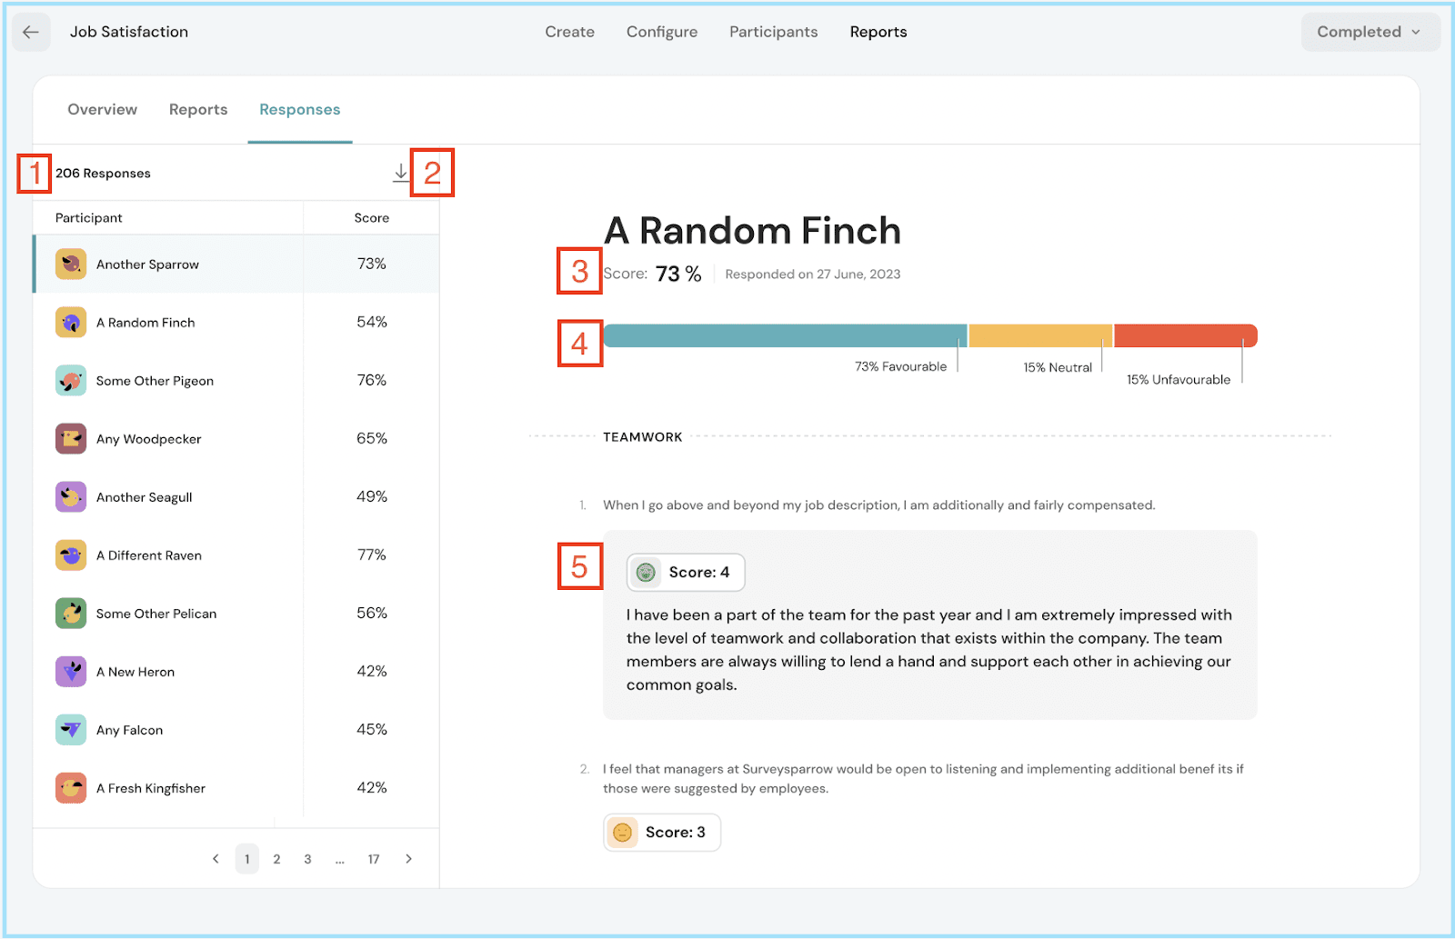This screenshot has height=939, width=1455.
Task: Jump to page 17 of responses
Action: click(374, 859)
